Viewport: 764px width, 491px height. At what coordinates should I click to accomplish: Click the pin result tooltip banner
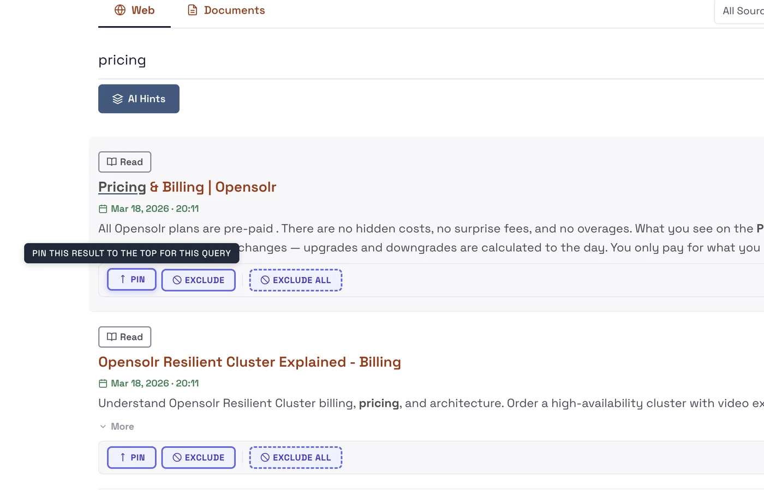(131, 253)
